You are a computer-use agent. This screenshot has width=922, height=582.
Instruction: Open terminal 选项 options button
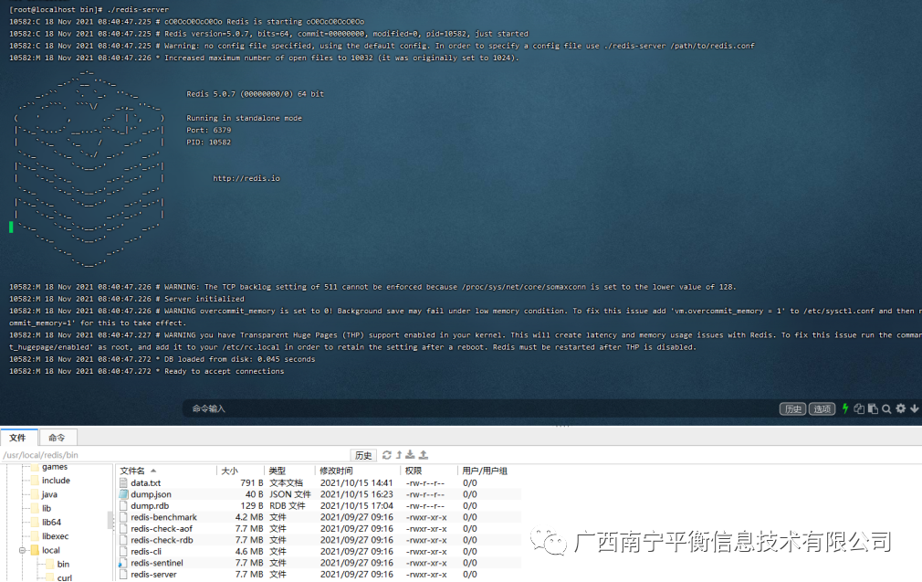(x=822, y=409)
